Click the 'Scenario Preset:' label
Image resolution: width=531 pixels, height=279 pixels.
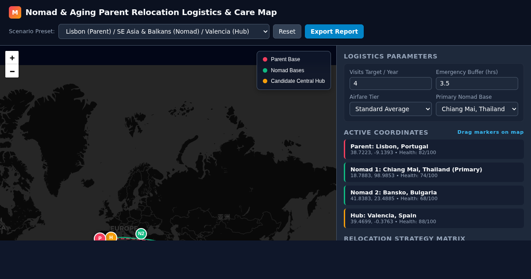(x=32, y=31)
